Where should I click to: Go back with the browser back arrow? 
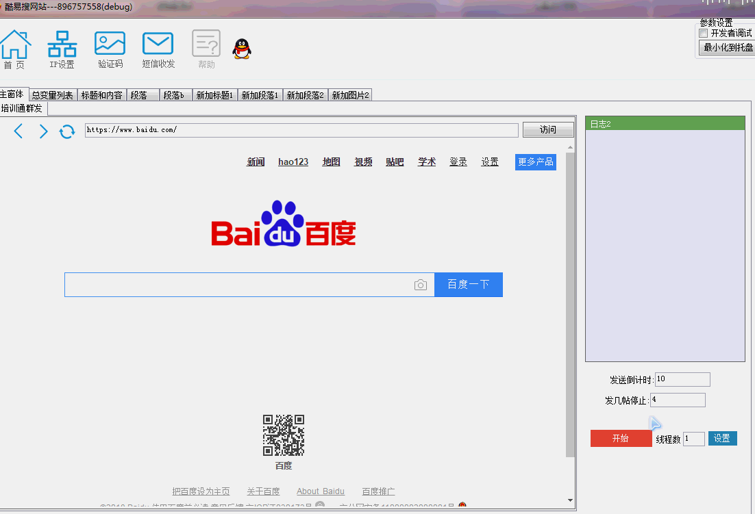tap(18, 131)
